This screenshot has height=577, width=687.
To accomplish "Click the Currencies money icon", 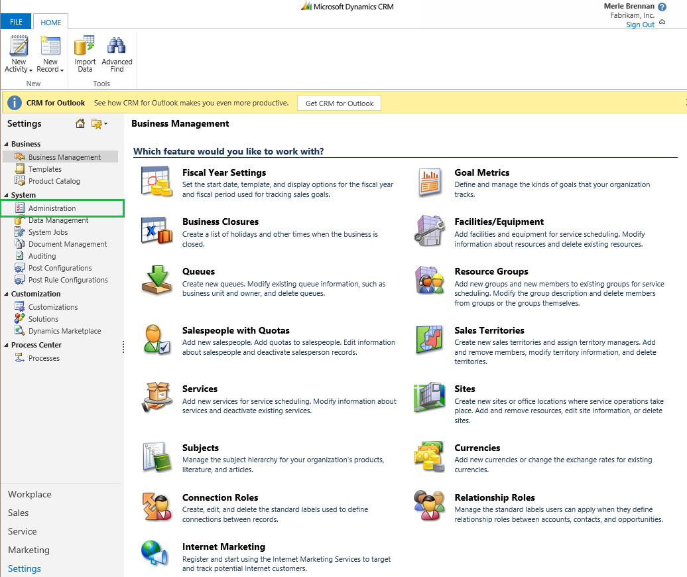I will [429, 457].
